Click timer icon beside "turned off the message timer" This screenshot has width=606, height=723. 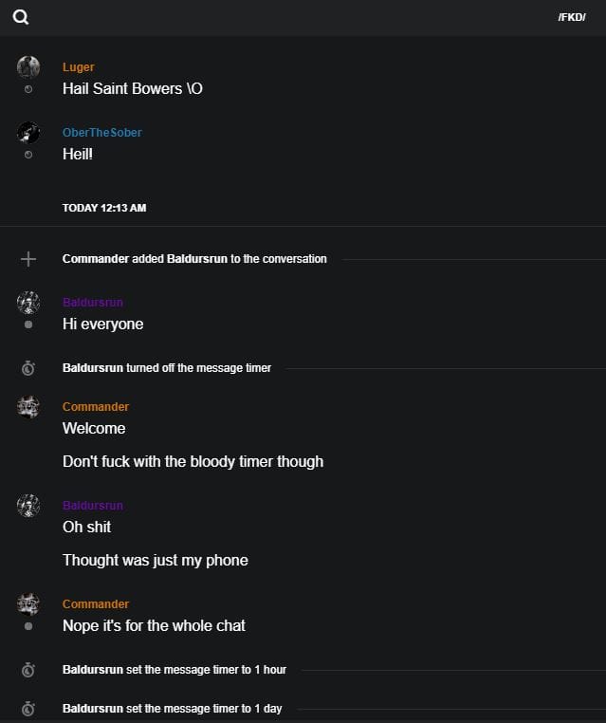coord(28,368)
